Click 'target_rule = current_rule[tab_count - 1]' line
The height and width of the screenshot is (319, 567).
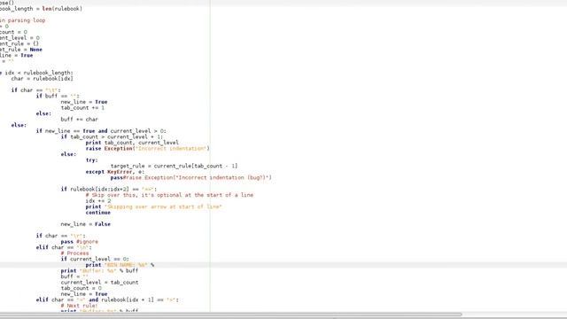(x=174, y=166)
